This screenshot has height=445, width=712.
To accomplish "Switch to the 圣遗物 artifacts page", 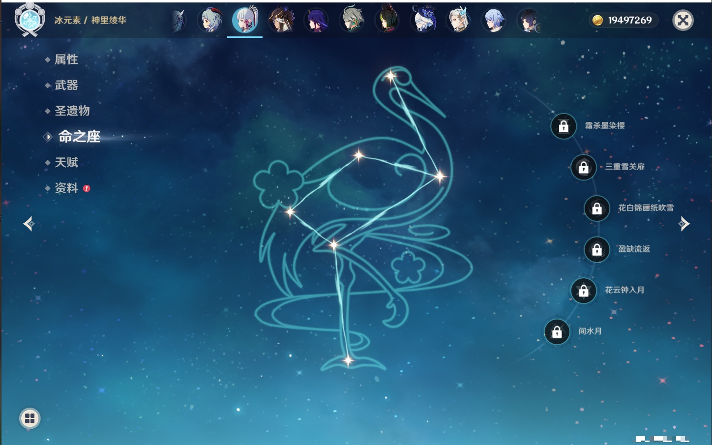I will [x=72, y=111].
